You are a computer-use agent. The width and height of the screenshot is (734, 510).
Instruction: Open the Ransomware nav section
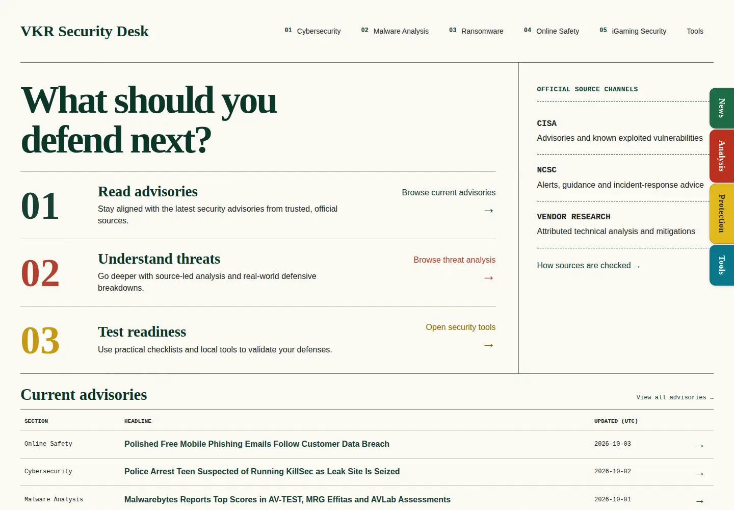476,31
